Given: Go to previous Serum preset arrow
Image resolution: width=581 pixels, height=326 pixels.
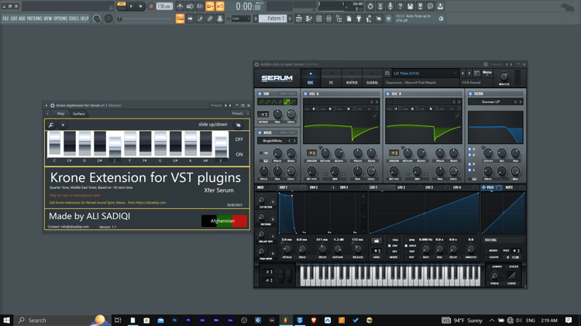Looking at the screenshot, I should (x=462, y=74).
